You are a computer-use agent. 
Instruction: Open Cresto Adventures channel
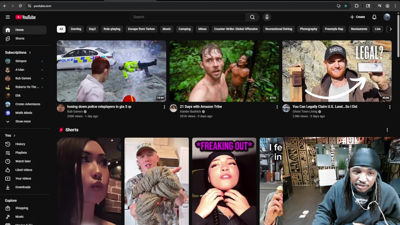tap(25, 104)
